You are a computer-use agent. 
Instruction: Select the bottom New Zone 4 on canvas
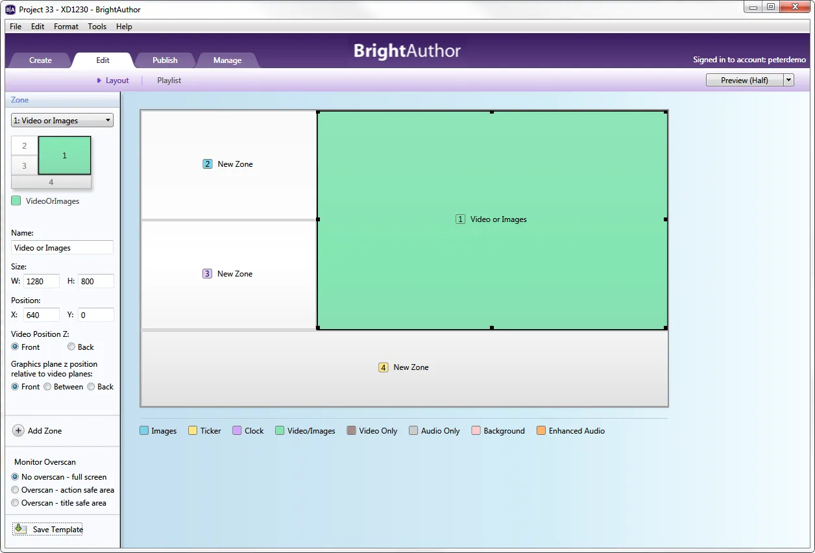click(x=404, y=368)
